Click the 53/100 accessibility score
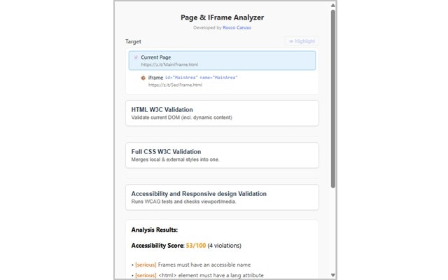Viewport: 448px width, 280px height. click(196, 246)
